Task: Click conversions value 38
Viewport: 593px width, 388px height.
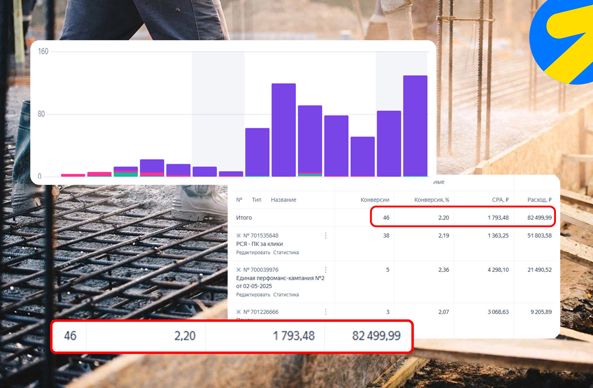Action: pos(386,235)
